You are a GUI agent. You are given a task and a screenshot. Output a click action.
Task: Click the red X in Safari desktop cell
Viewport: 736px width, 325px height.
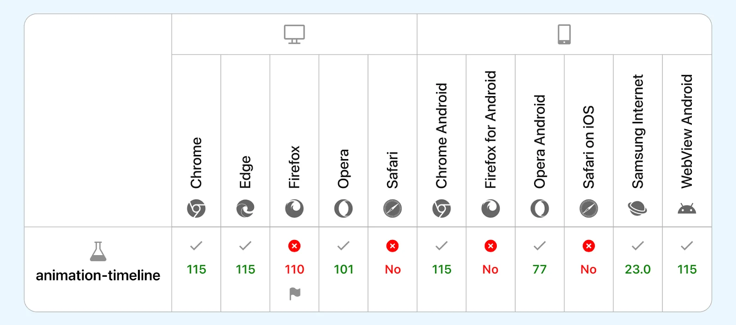pyautogui.click(x=392, y=246)
